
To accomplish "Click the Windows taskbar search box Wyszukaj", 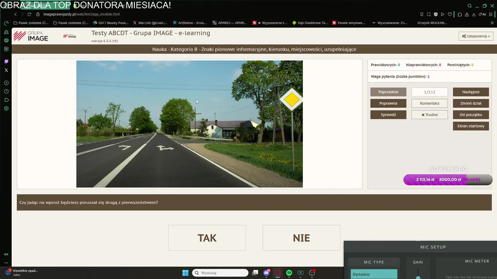I will click(220, 273).
